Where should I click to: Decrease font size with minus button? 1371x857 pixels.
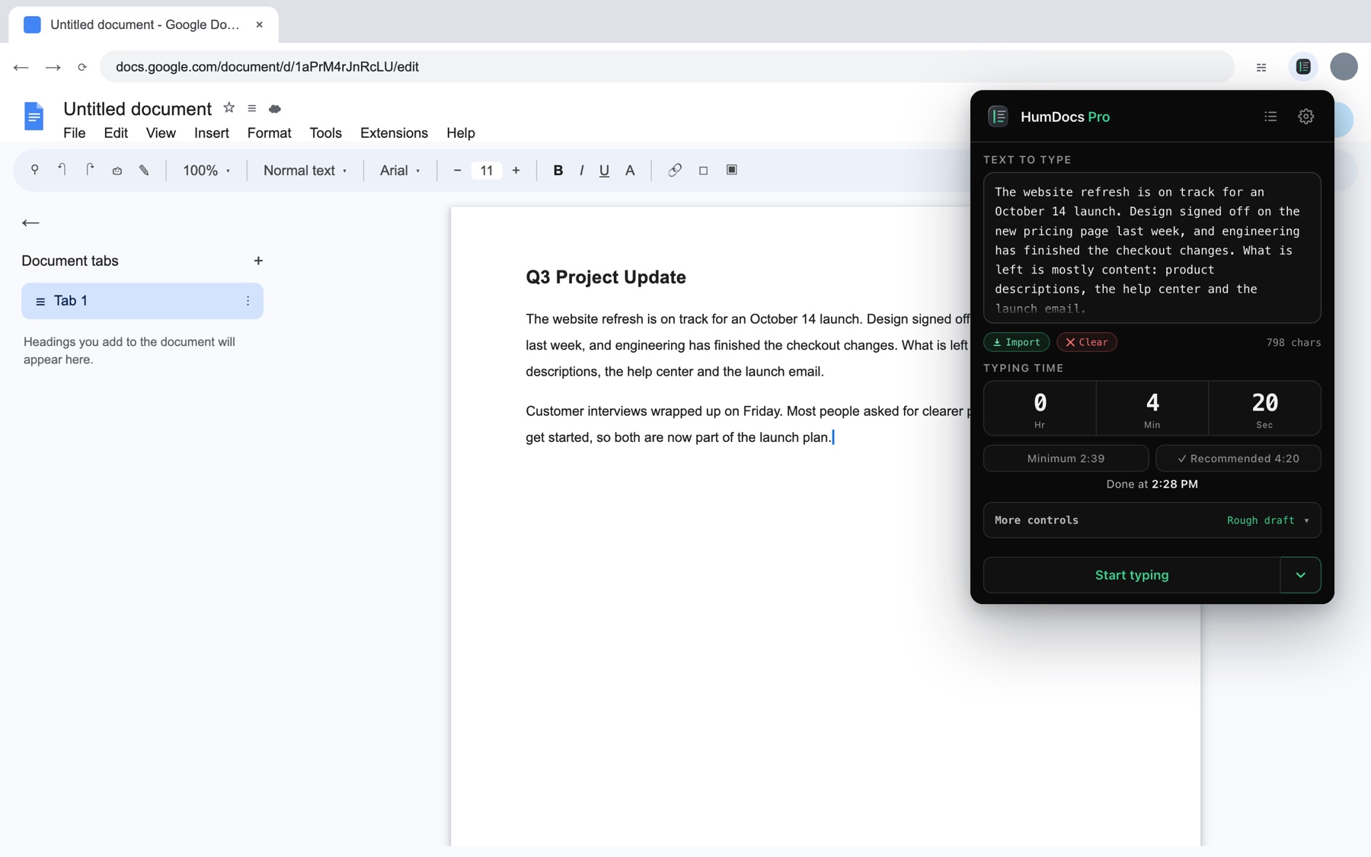click(457, 170)
